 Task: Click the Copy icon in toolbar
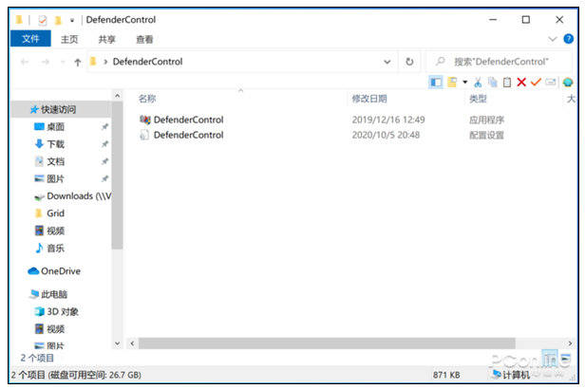pyautogui.click(x=493, y=82)
